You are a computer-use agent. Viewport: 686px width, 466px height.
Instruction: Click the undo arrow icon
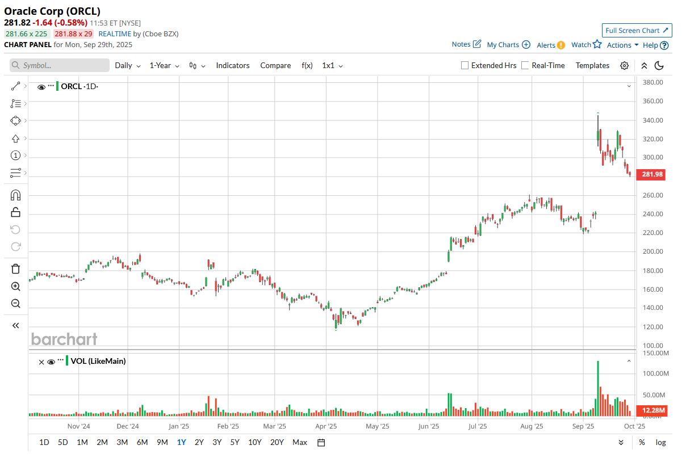click(x=15, y=229)
